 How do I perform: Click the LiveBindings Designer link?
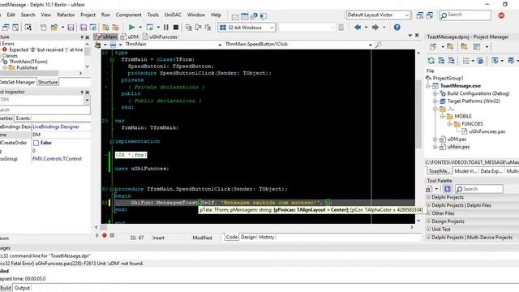click(x=56, y=127)
